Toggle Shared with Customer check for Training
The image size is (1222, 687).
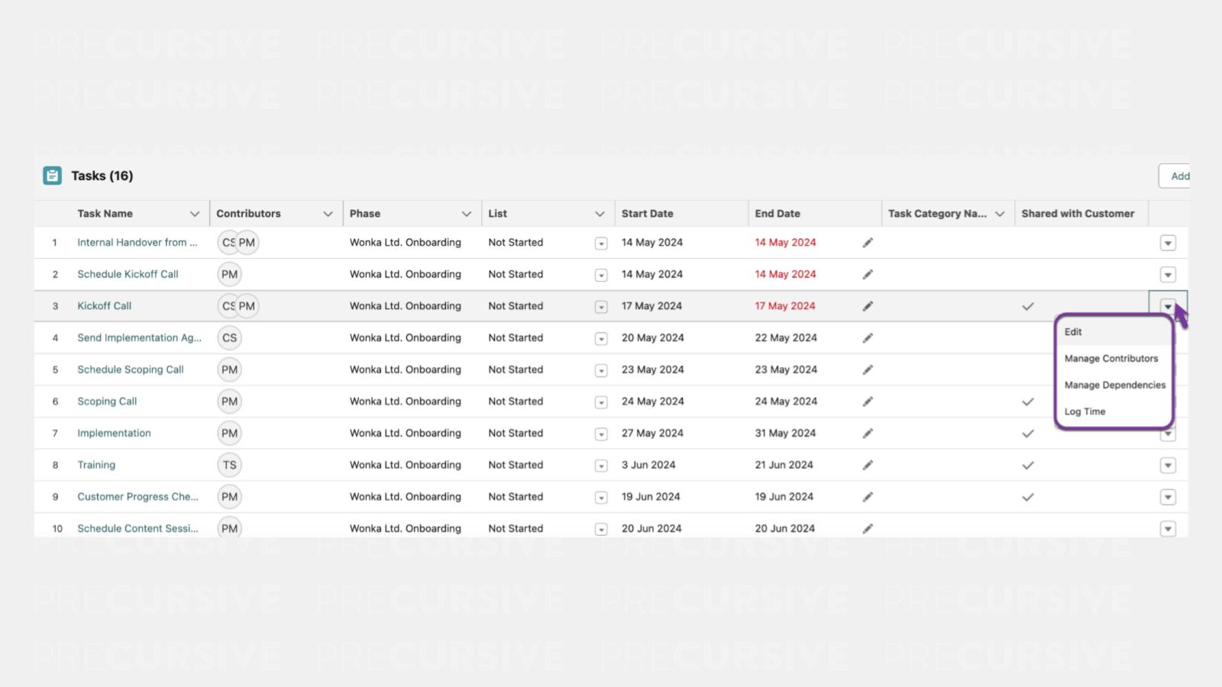point(1028,465)
